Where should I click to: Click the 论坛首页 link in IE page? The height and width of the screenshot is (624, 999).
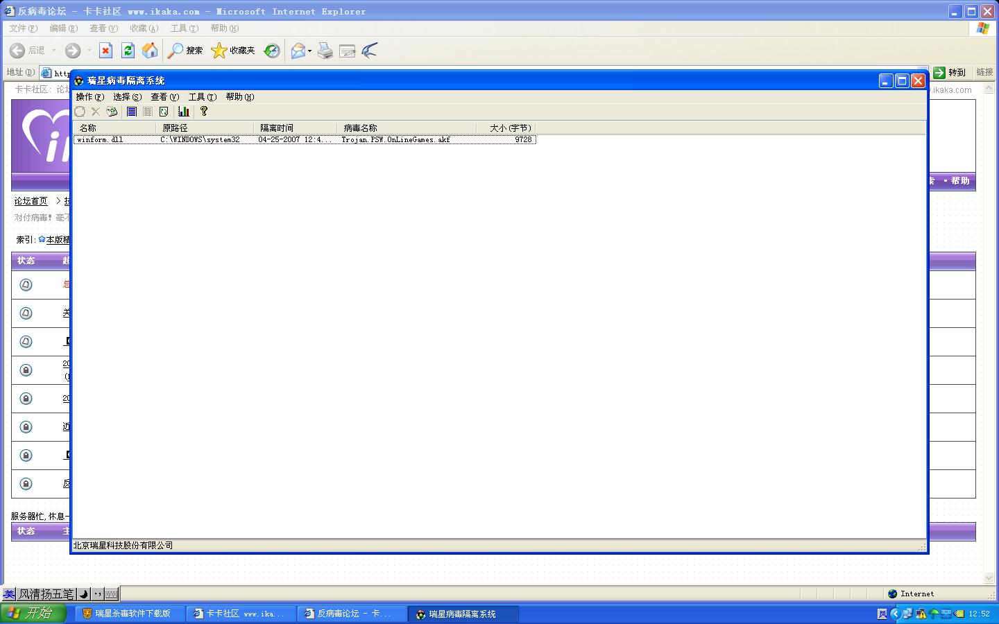pyautogui.click(x=31, y=201)
